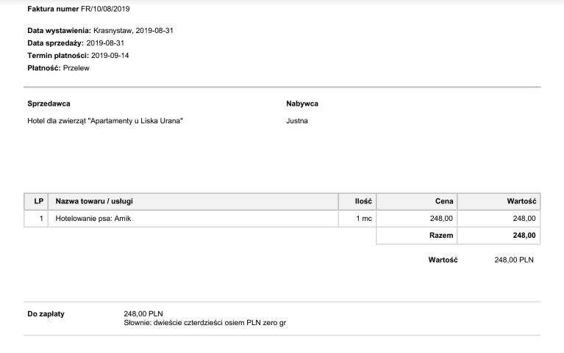Click the Nazwa towaru / usługi column header
The image size is (564, 353).
[193, 202]
